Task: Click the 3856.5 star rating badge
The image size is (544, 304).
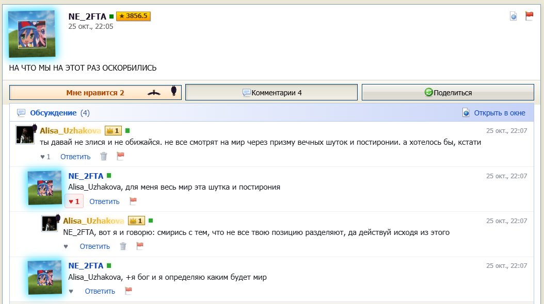Action: pos(133,16)
